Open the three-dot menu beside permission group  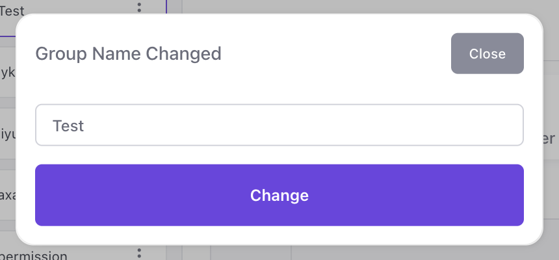tap(139, 253)
